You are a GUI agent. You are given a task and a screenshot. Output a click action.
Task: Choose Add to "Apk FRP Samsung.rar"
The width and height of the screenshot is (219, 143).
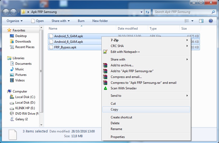(146, 71)
